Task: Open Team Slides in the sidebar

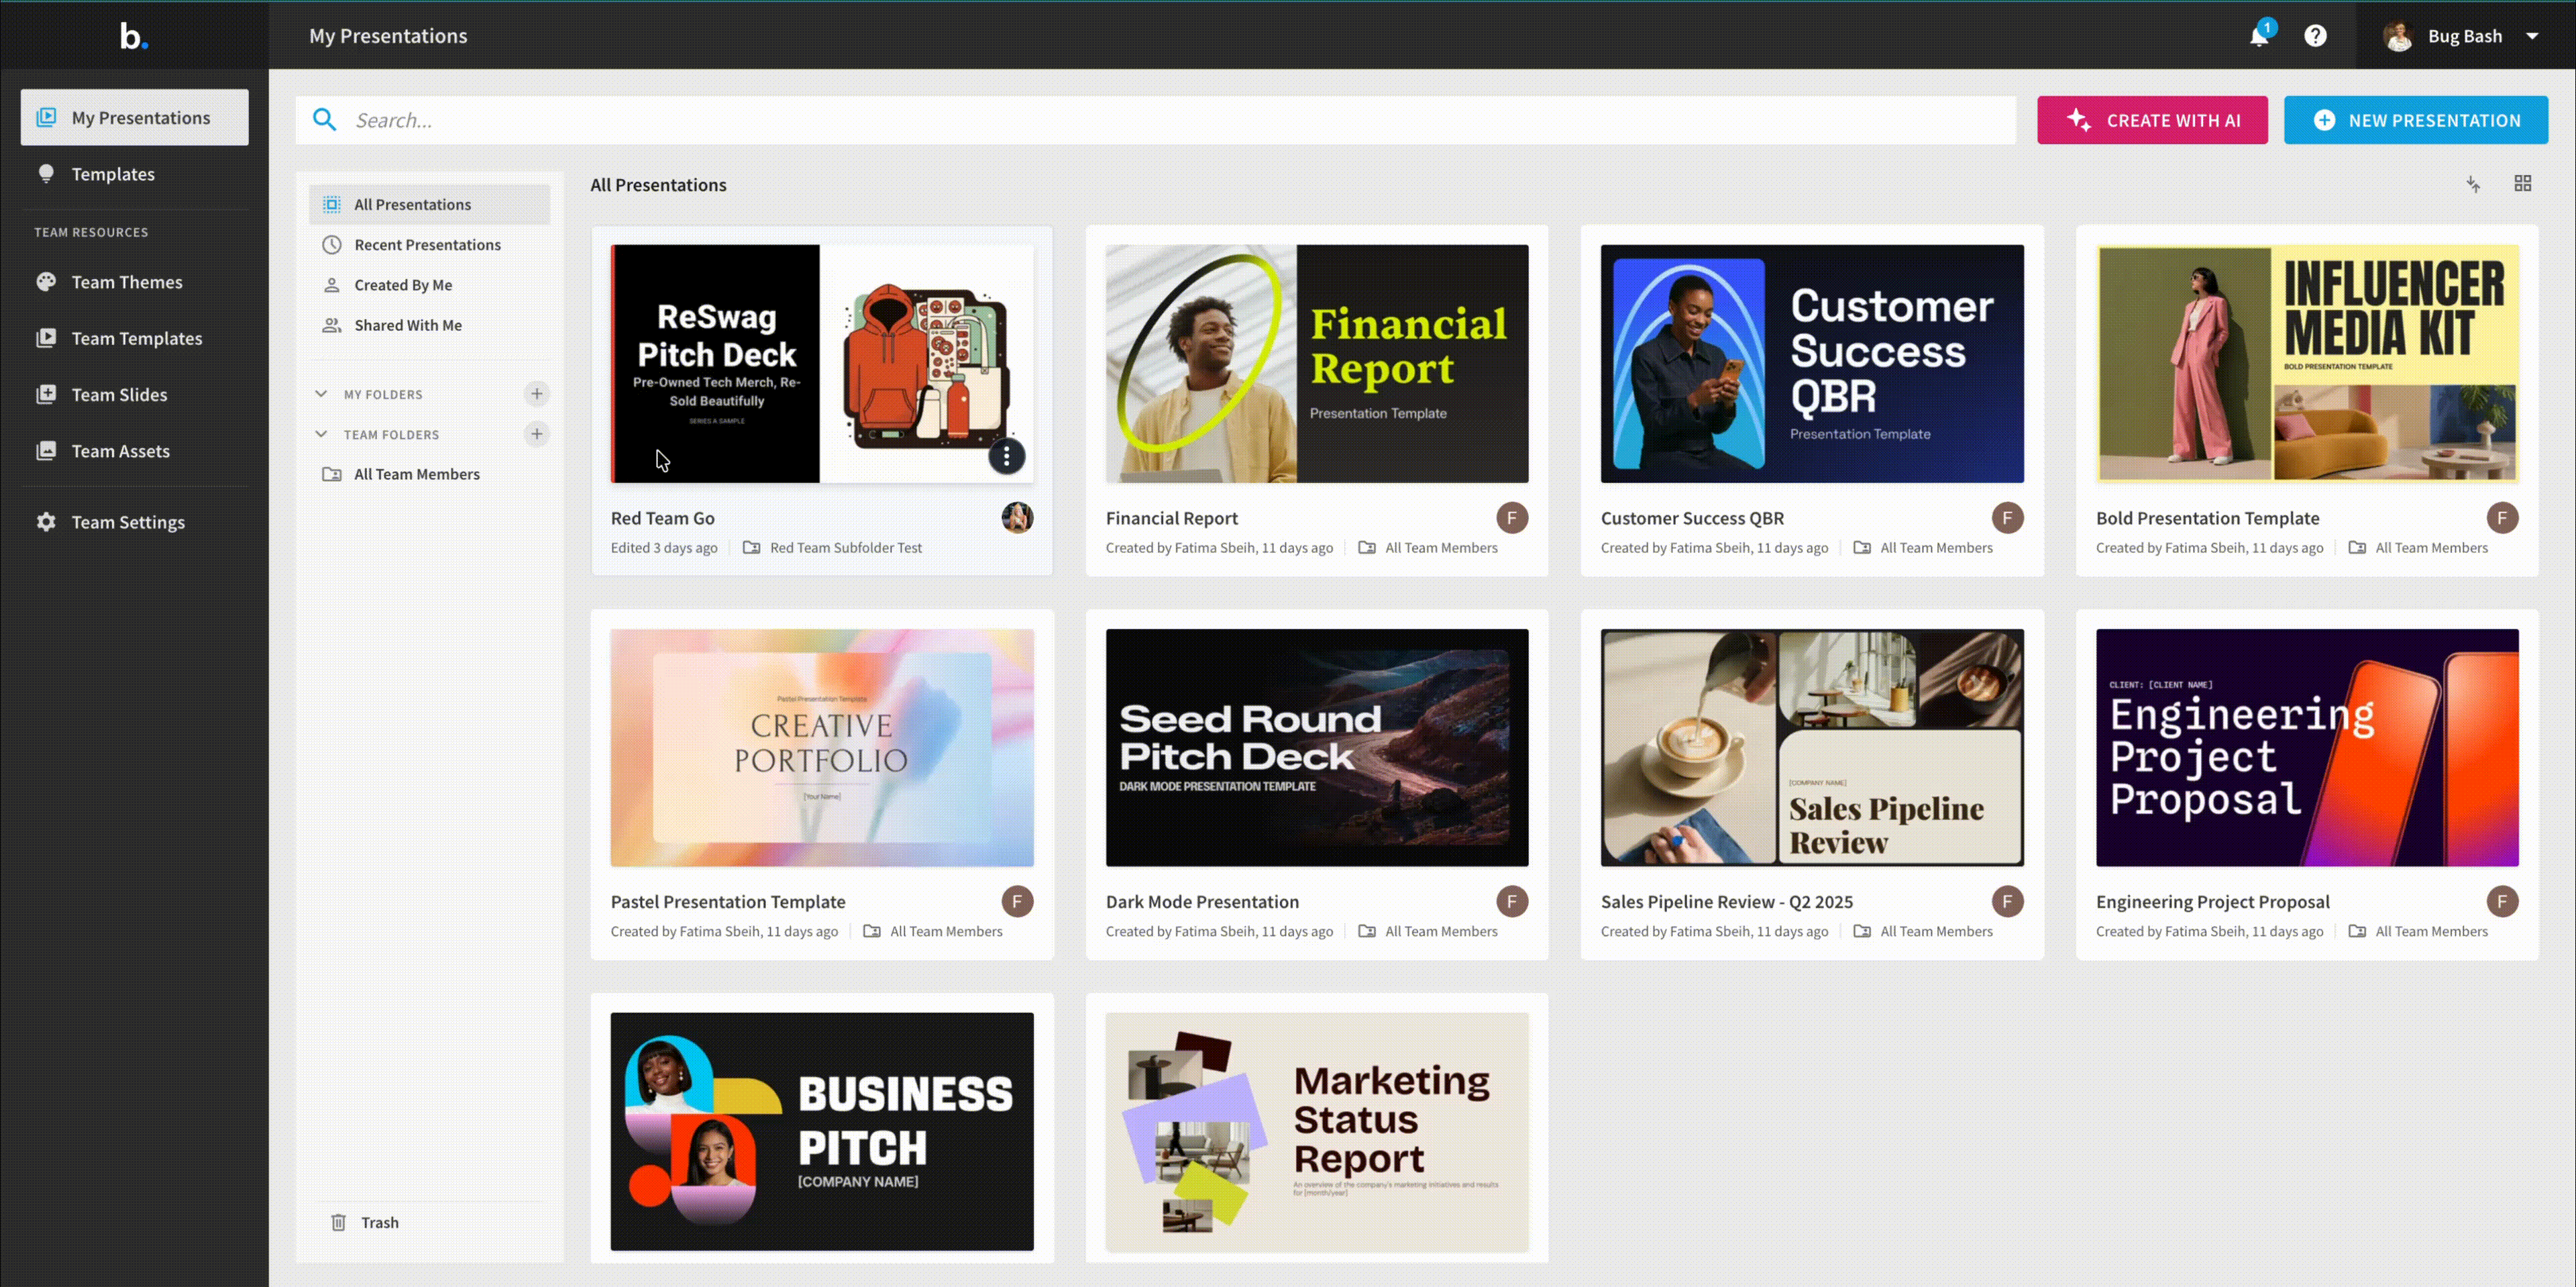Action: [x=135, y=394]
